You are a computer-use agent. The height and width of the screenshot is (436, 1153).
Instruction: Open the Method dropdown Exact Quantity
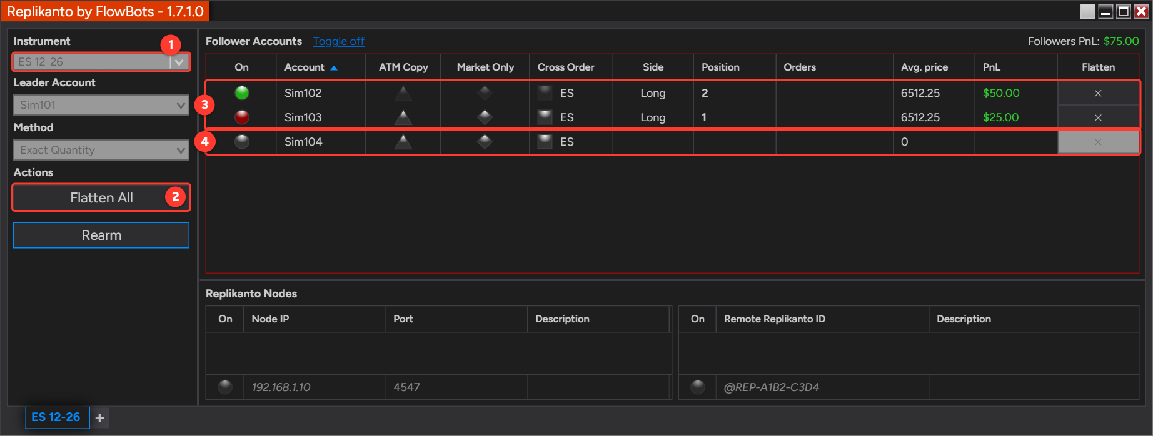(101, 150)
